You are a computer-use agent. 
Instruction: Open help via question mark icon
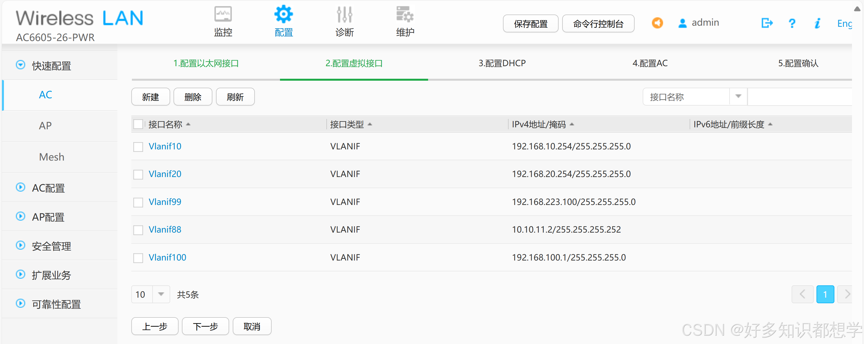click(792, 23)
